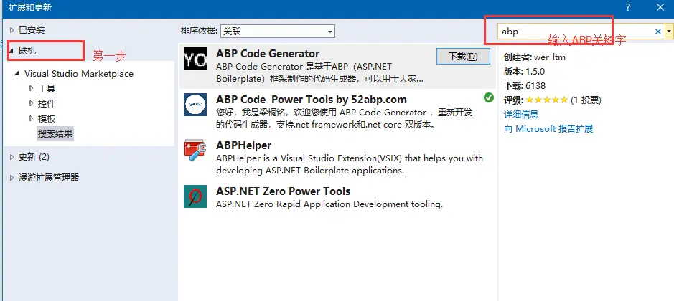Click the 下载: 6138 text
Image resolution: width=674 pixels, height=301 pixels.
pyautogui.click(x=525, y=86)
